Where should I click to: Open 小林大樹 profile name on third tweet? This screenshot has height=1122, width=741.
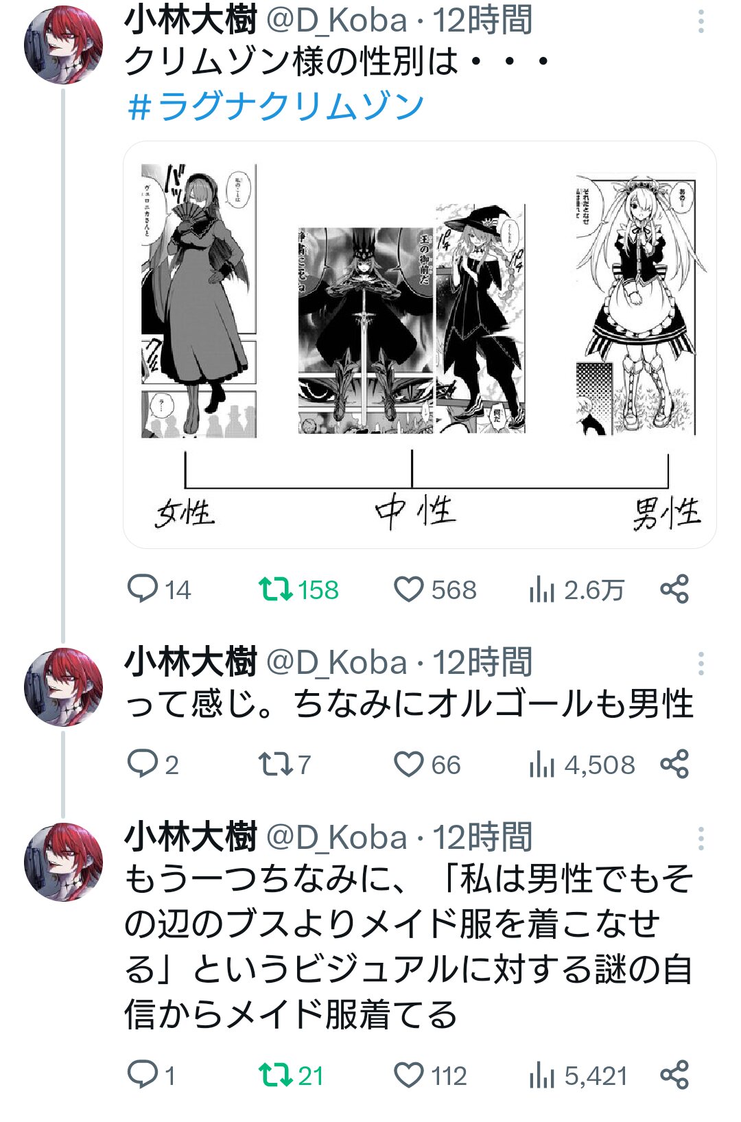191,837
